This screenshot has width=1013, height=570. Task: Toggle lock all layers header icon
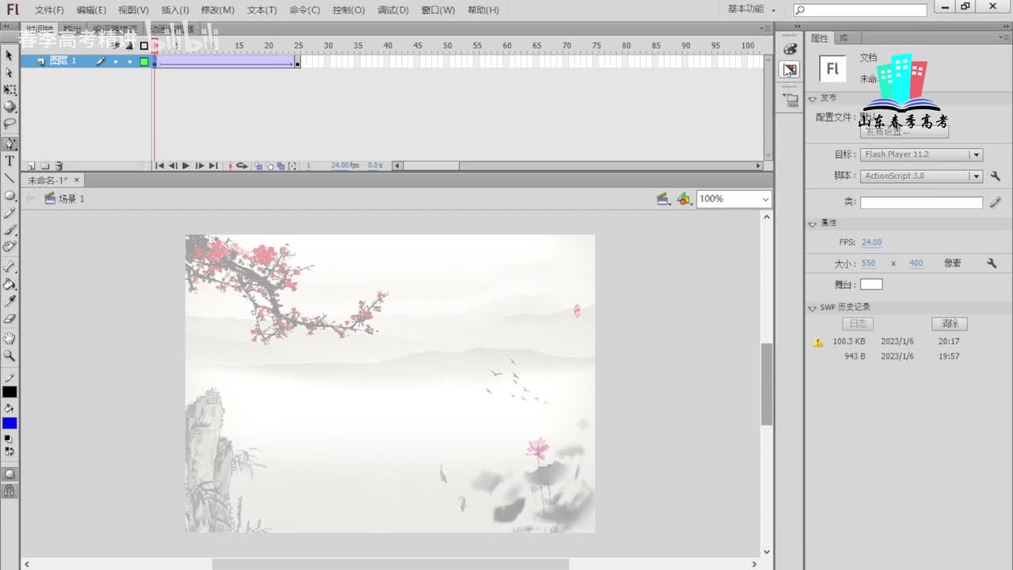[130, 46]
